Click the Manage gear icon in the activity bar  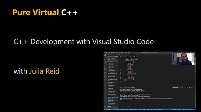point(105,107)
